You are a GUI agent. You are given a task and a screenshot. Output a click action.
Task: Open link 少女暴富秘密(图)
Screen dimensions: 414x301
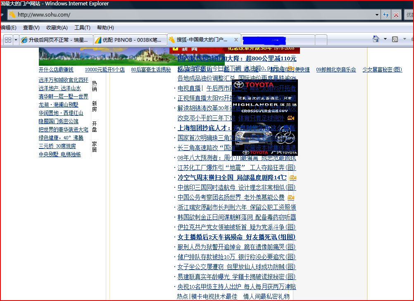382,70
